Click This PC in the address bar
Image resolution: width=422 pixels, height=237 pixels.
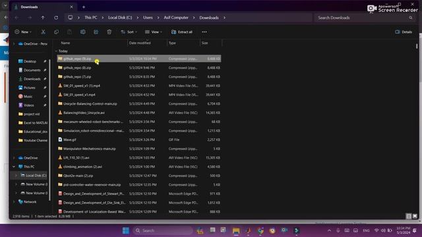pos(91,18)
